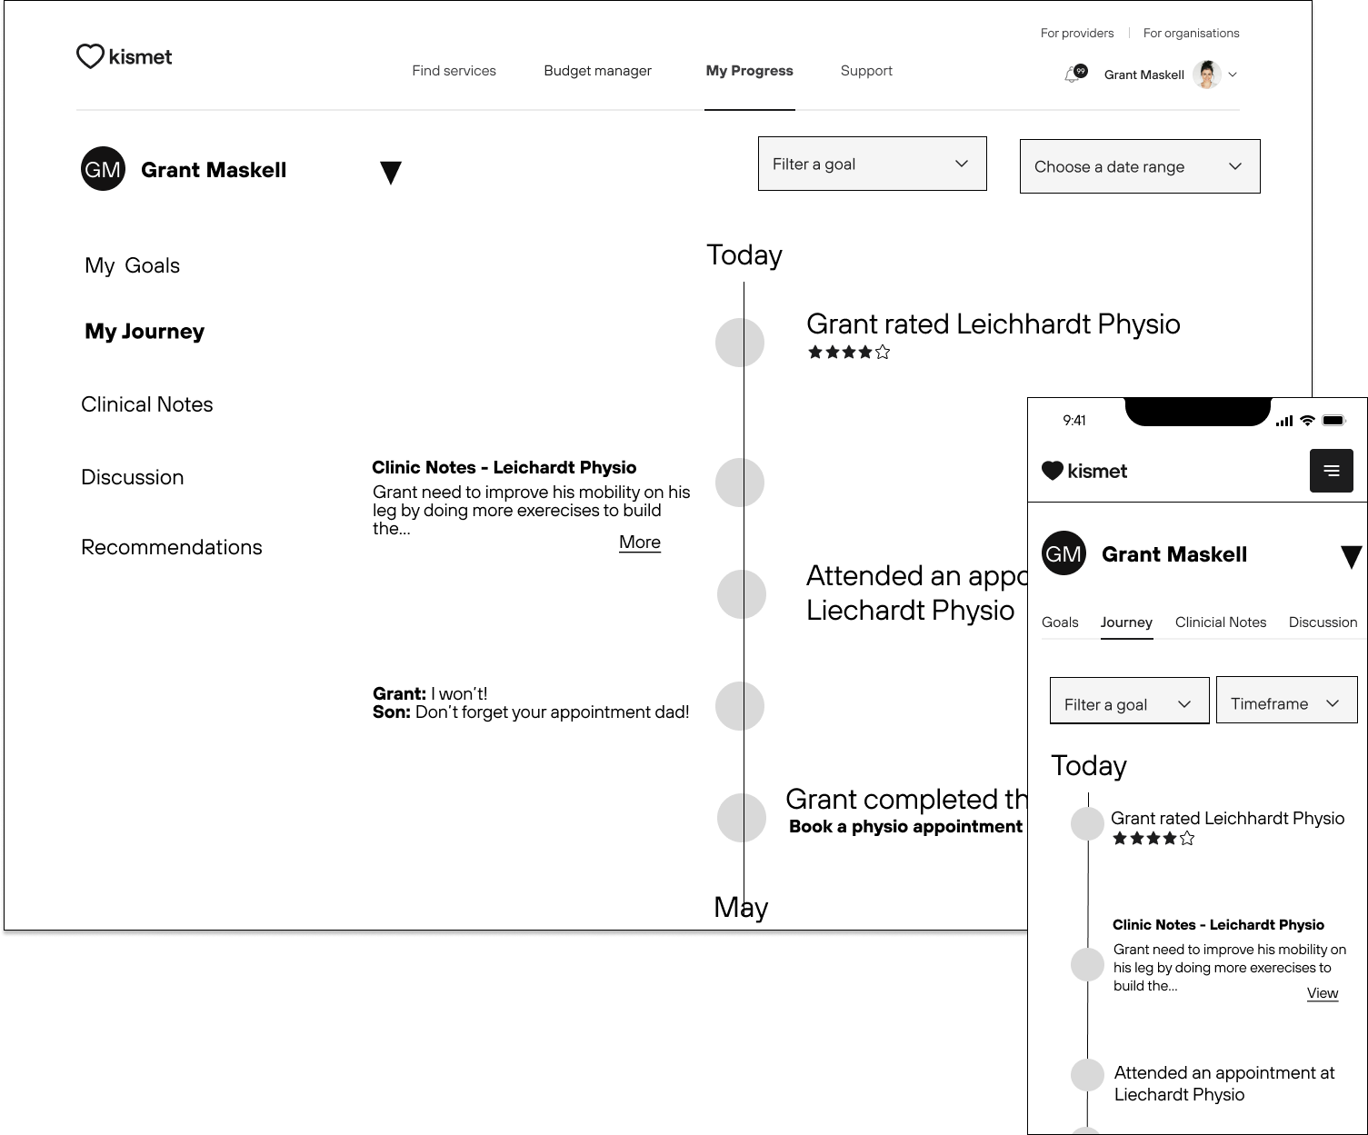
Task: Switch to the Budget manager nav item
Action: pyautogui.click(x=597, y=71)
